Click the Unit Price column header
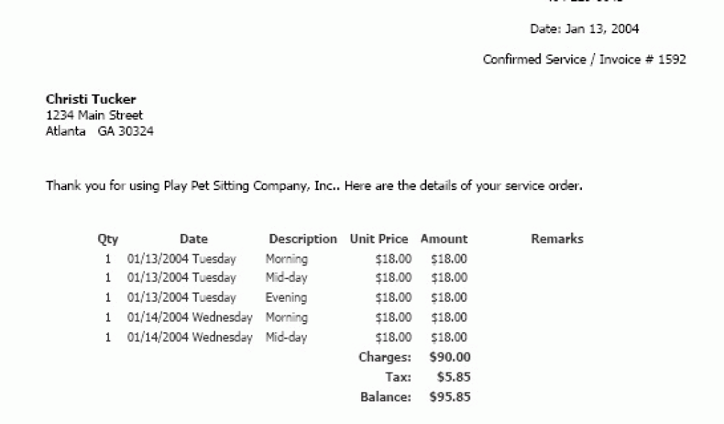Screen dimensions: 724x424 [379, 239]
